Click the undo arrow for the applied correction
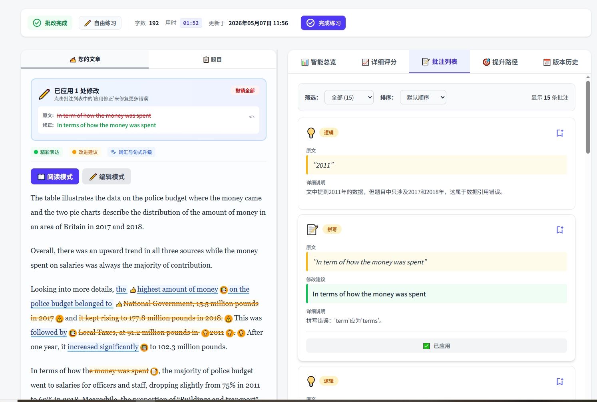Screen dimensions: 597x402 click(x=252, y=117)
